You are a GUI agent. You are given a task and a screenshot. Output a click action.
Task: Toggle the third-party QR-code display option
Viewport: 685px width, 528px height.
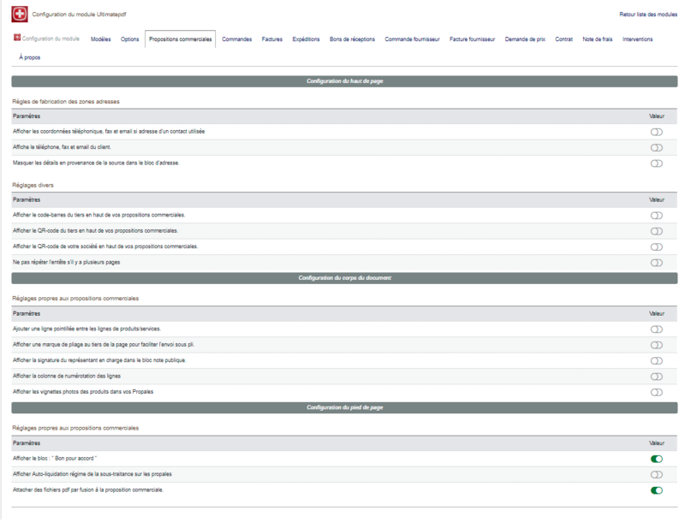click(x=656, y=231)
